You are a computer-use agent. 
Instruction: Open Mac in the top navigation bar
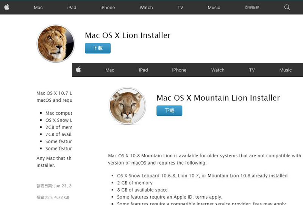(x=38, y=8)
